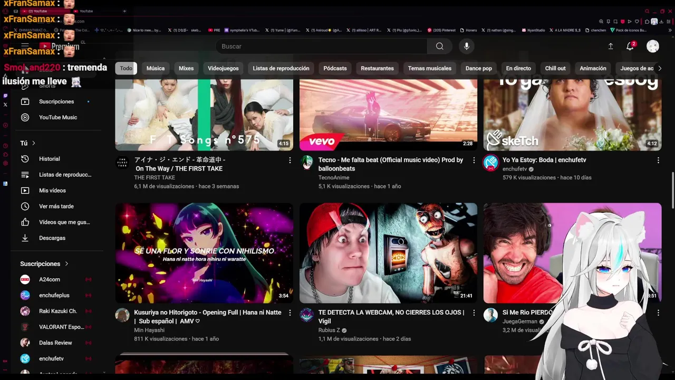Expand the Tú section chevron
The image size is (675, 380).
pyautogui.click(x=34, y=143)
